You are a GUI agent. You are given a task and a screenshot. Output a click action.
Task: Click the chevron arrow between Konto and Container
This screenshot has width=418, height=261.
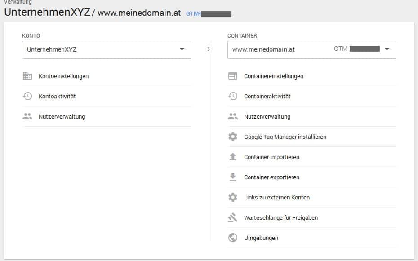pos(209,49)
